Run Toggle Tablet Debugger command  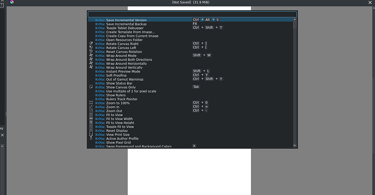pyautogui.click(x=191, y=28)
